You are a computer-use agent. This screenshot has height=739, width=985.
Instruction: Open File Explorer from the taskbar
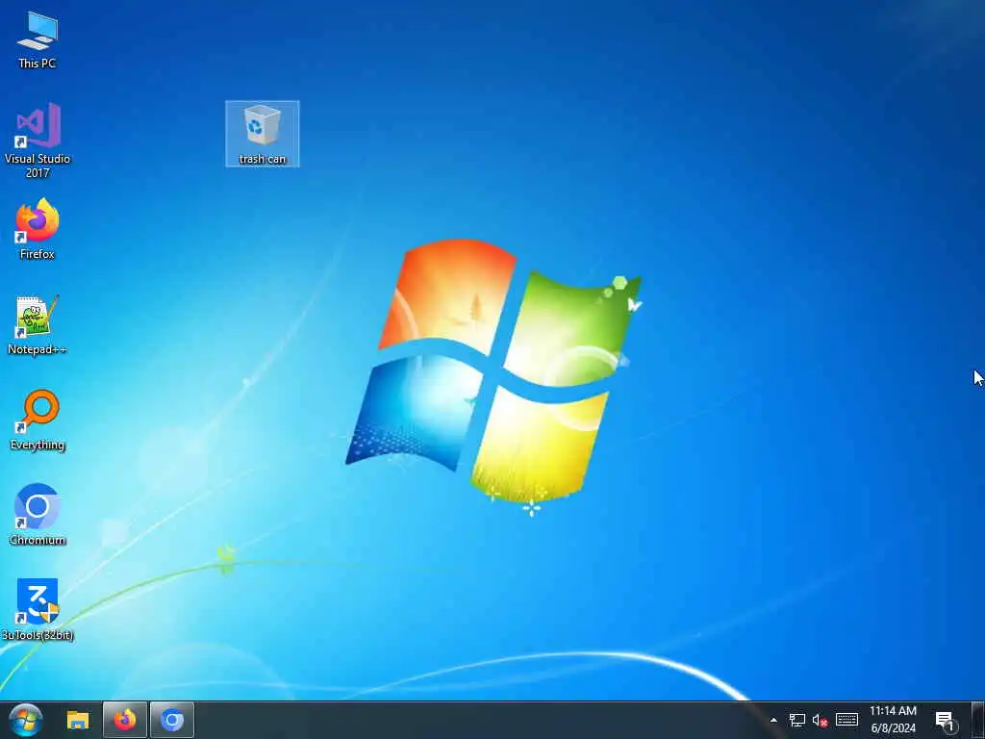tap(78, 720)
